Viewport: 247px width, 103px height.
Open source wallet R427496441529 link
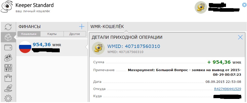[x=228, y=89]
